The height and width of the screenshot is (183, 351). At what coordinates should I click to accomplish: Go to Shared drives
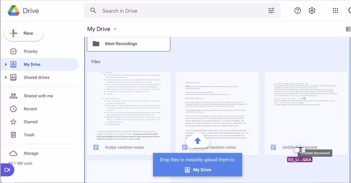pos(40,77)
